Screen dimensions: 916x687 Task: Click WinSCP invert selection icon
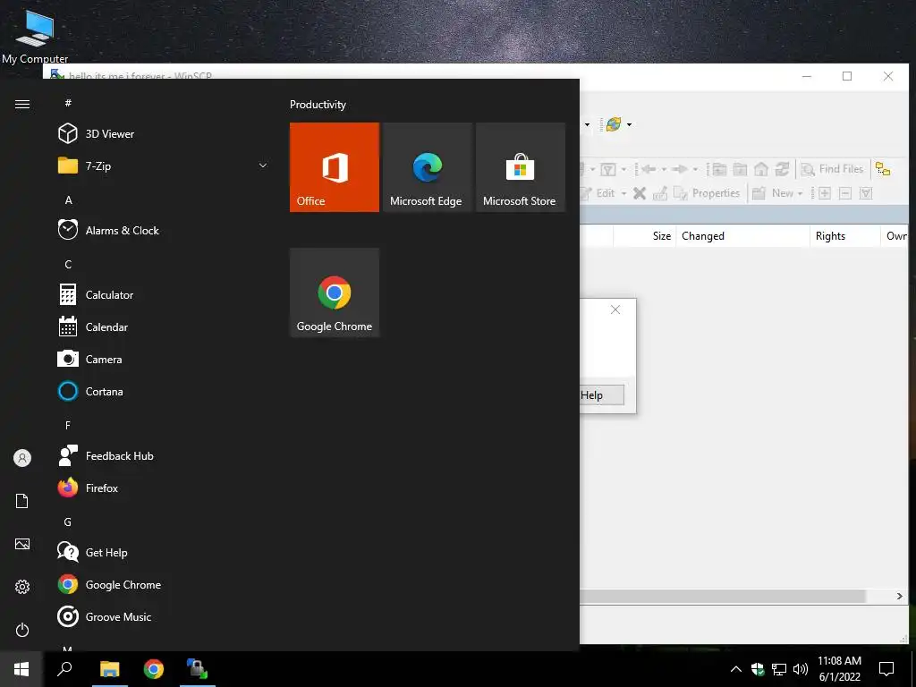click(x=866, y=193)
